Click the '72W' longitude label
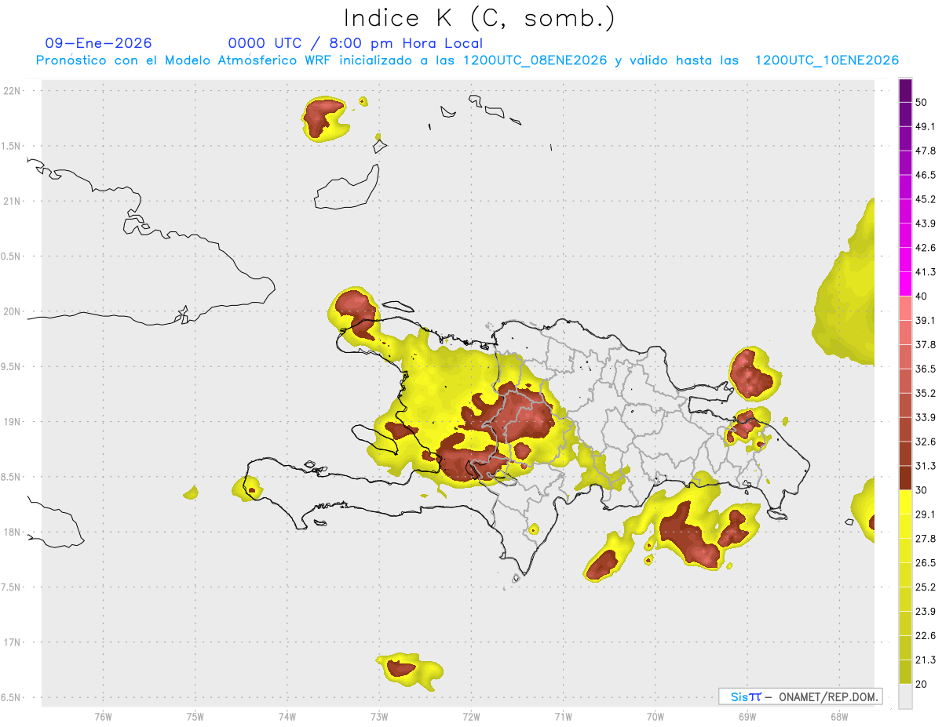The image size is (942, 727). click(471, 716)
